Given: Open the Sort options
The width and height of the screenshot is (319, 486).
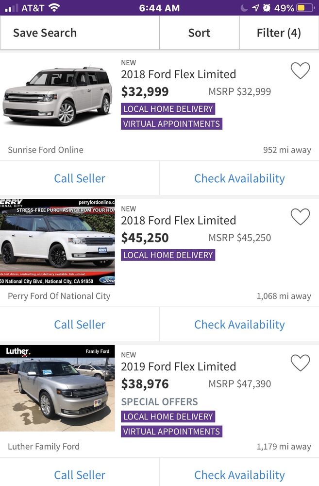Looking at the screenshot, I should pyautogui.click(x=199, y=33).
